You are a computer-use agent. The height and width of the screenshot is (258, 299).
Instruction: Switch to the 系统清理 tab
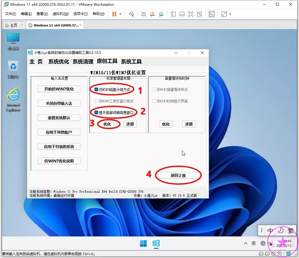(83, 61)
